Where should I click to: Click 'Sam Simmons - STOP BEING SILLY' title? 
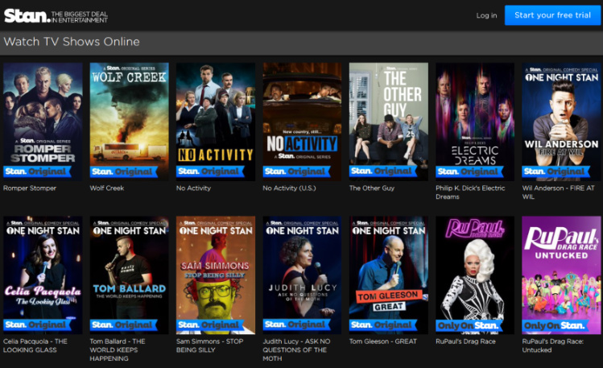tap(210, 345)
